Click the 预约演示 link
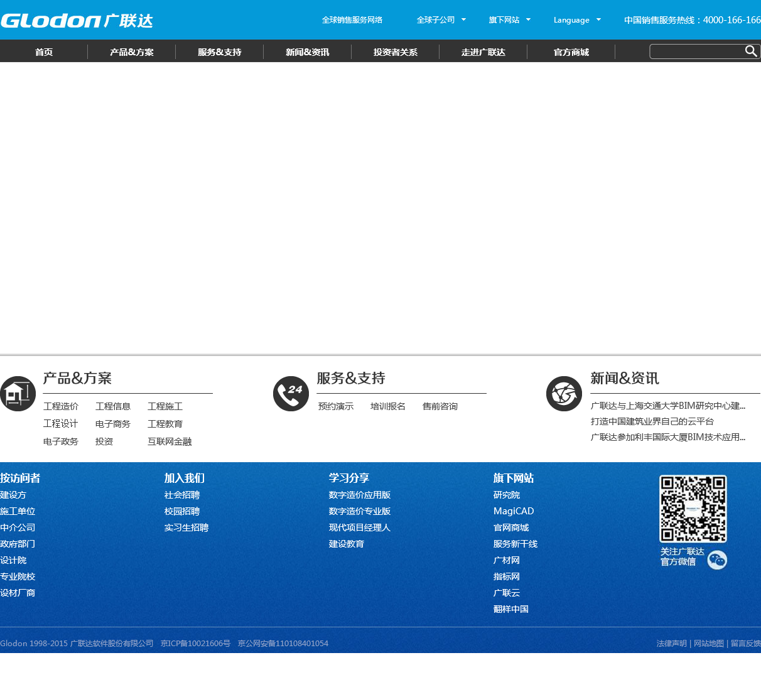The width and height of the screenshot is (761, 692). click(336, 406)
